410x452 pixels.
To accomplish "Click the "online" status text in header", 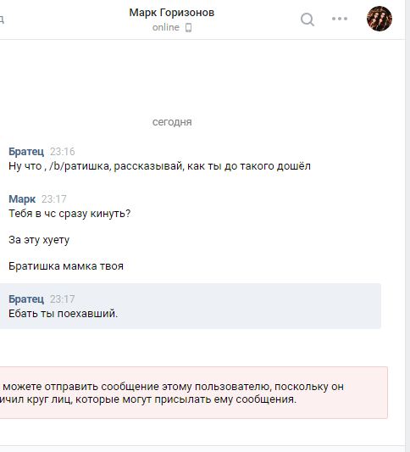I will point(166,27).
